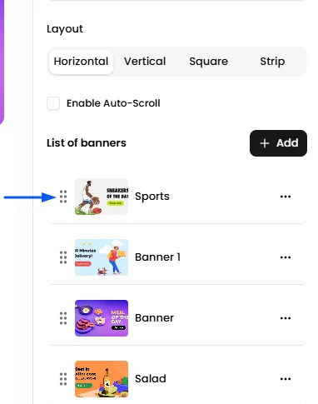The width and height of the screenshot is (318, 404).
Task: Click the drag handle next to Banner
Action: 63,318
